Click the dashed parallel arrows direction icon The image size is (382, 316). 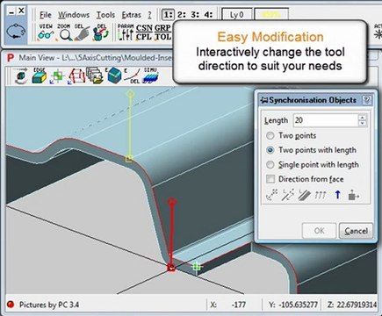pyautogui.click(x=288, y=195)
